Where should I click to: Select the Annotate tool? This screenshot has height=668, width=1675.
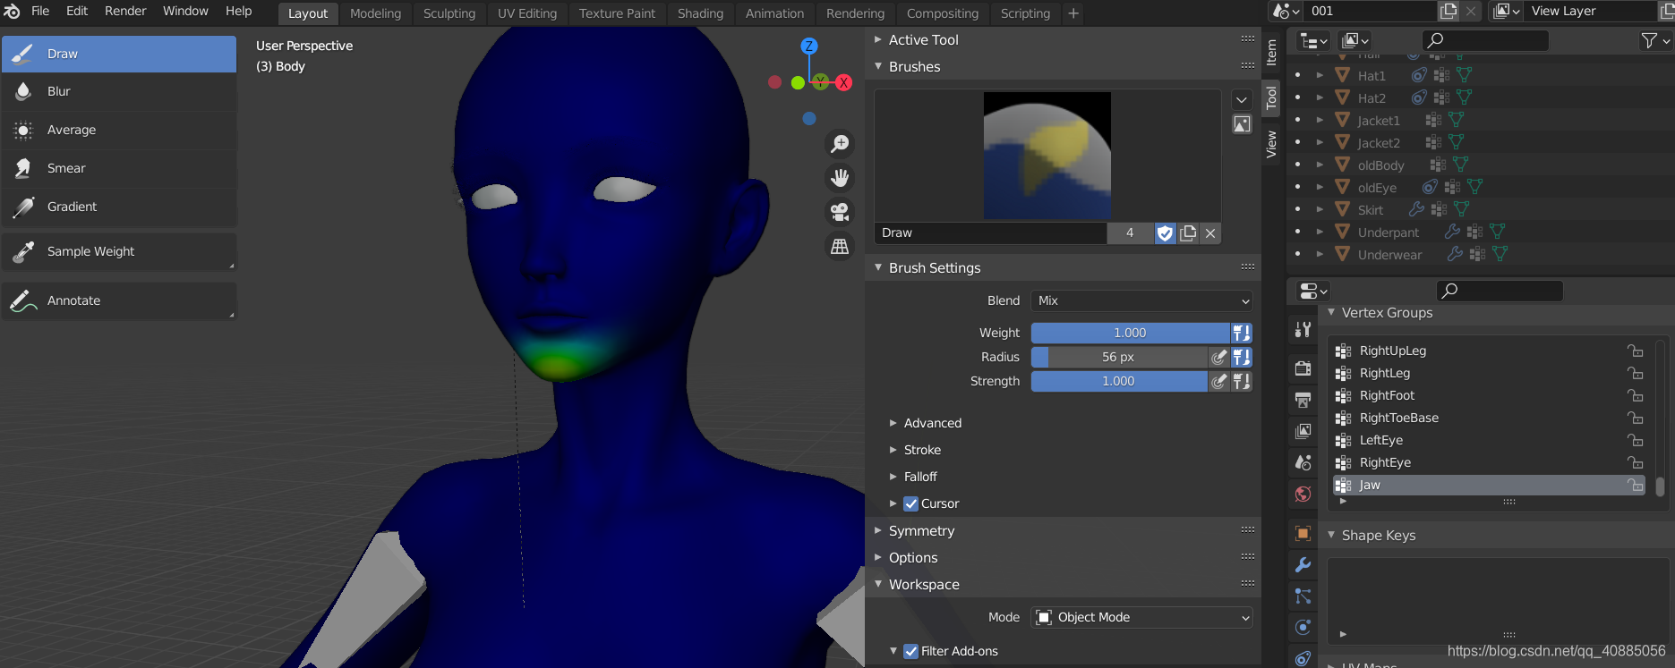click(119, 300)
